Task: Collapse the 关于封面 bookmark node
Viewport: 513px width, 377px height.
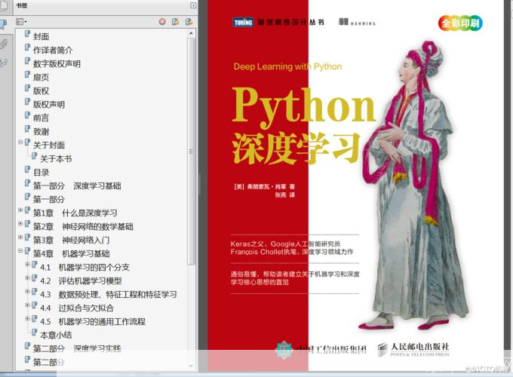Action: pyautogui.click(x=20, y=143)
